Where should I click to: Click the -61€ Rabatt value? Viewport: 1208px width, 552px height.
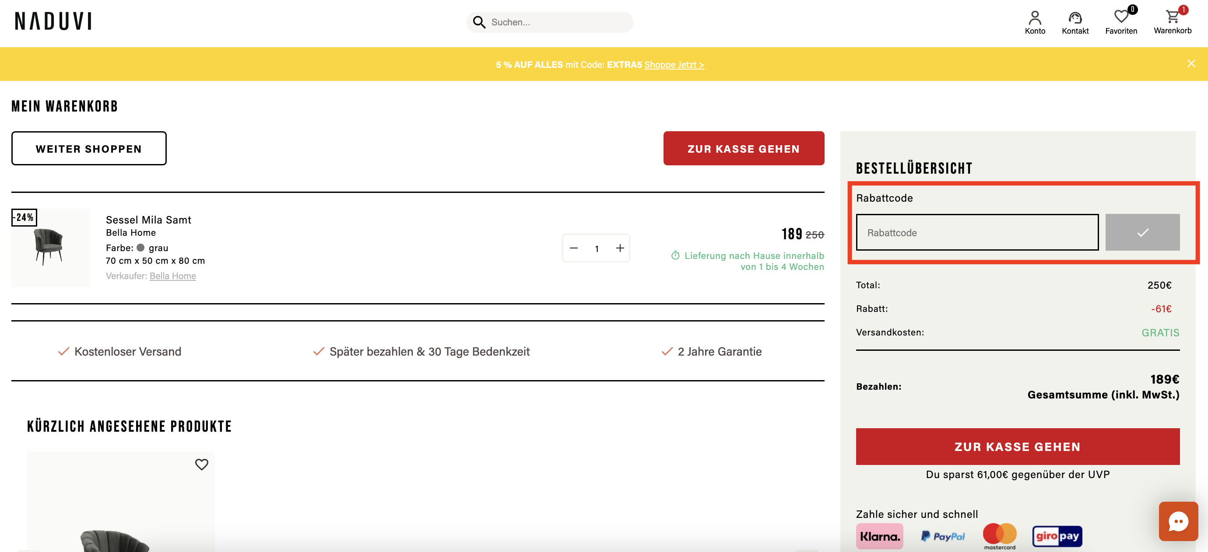coord(1161,309)
